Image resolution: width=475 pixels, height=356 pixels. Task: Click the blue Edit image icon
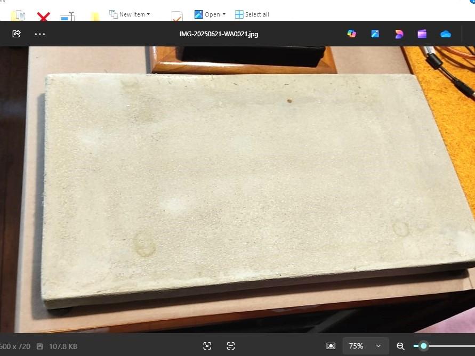point(375,34)
